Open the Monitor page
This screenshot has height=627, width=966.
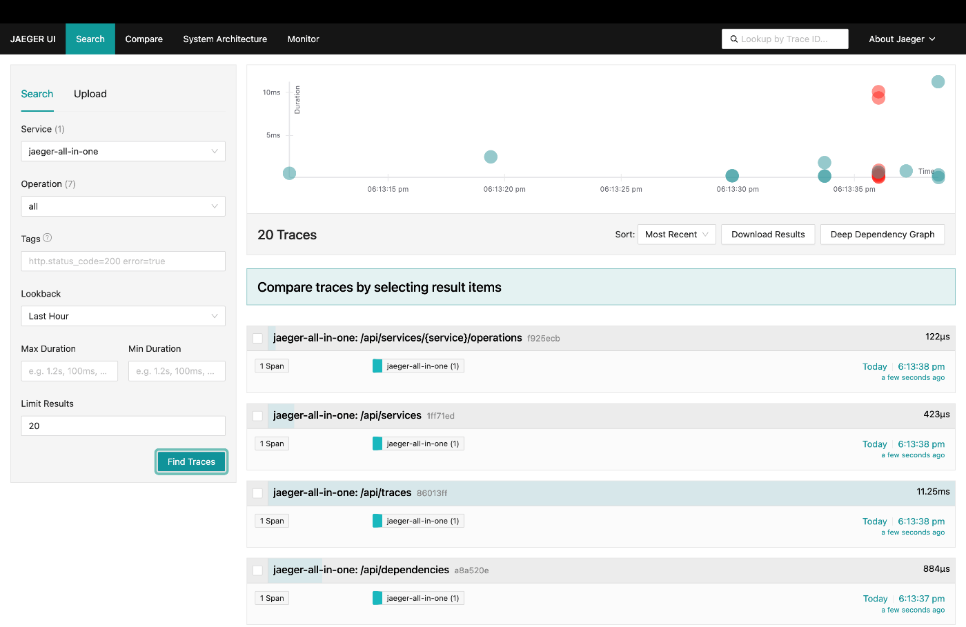pyautogui.click(x=304, y=39)
